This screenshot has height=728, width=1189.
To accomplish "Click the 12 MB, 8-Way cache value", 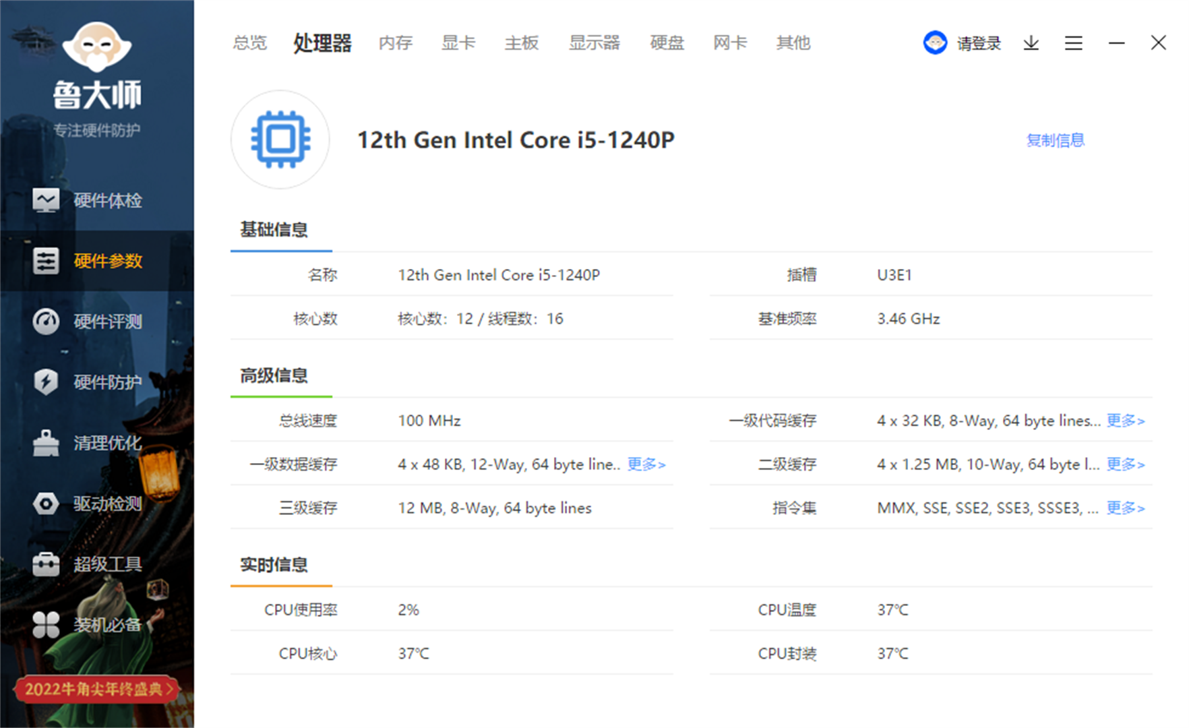I will 495,508.
